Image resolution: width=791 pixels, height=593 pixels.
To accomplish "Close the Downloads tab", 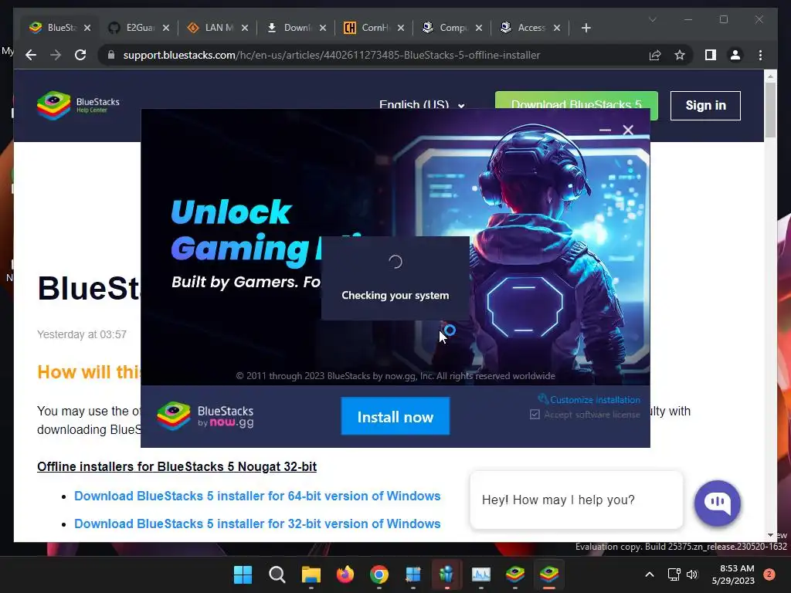I will [323, 28].
